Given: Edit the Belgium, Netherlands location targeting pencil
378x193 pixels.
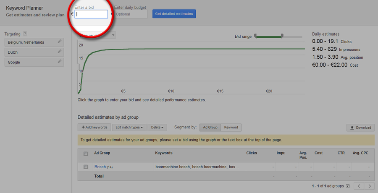Looking at the screenshot, I should click(x=60, y=42).
